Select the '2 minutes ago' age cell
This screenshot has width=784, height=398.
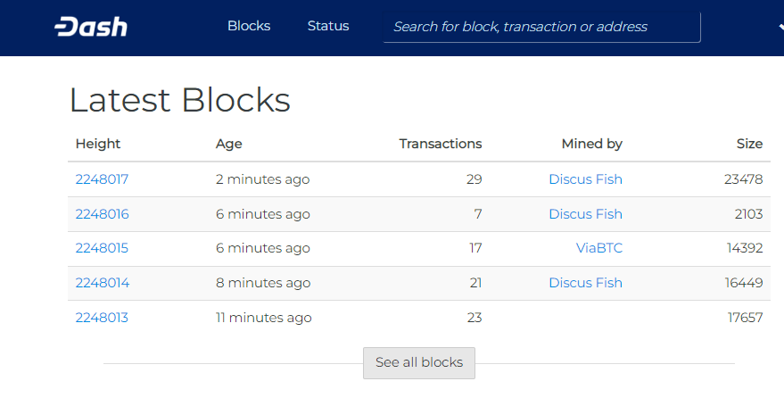(x=263, y=179)
